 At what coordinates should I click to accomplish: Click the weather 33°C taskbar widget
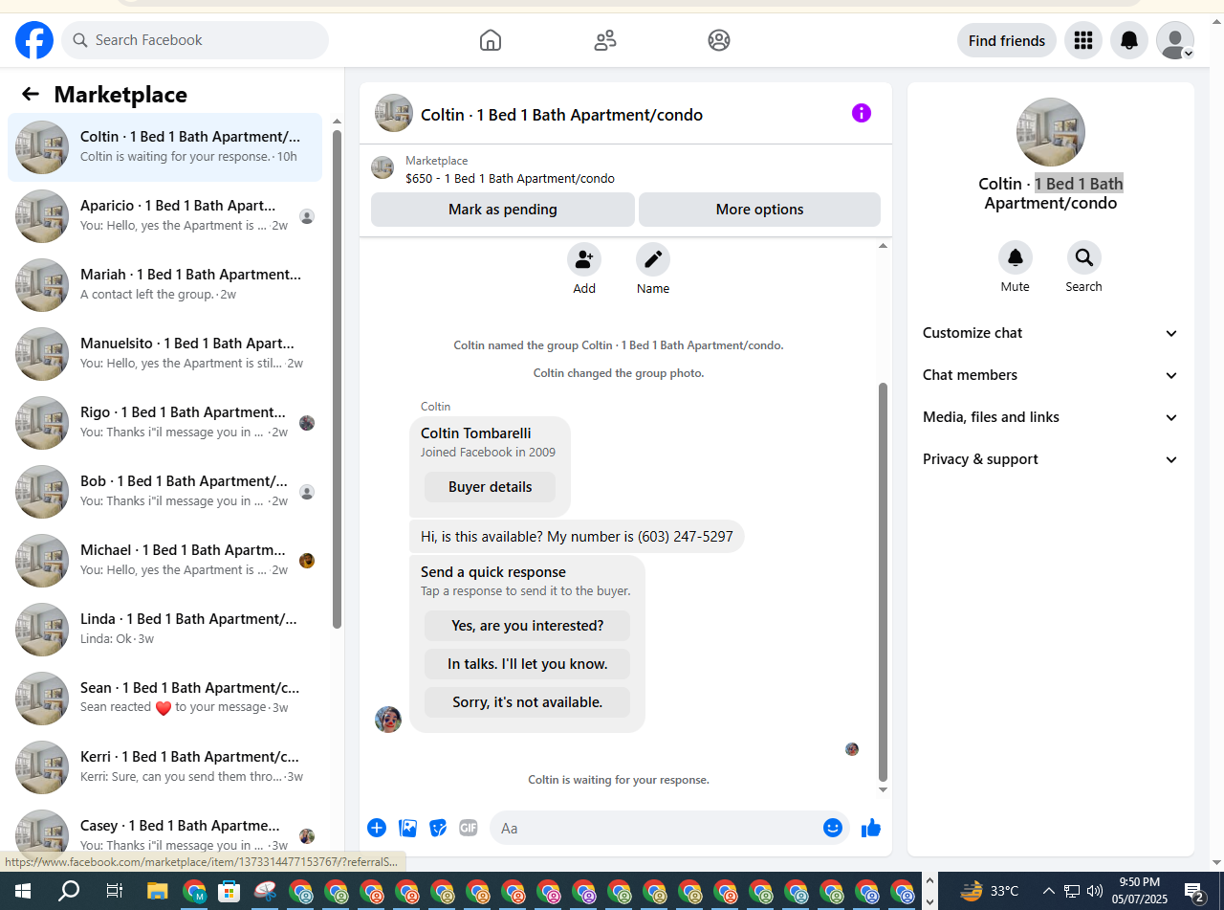989,891
